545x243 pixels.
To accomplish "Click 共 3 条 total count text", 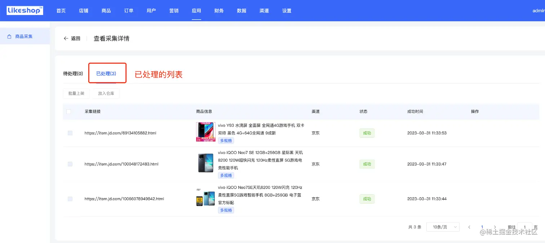I will [415, 227].
